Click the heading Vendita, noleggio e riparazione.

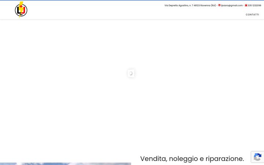pyautogui.click(x=192, y=159)
